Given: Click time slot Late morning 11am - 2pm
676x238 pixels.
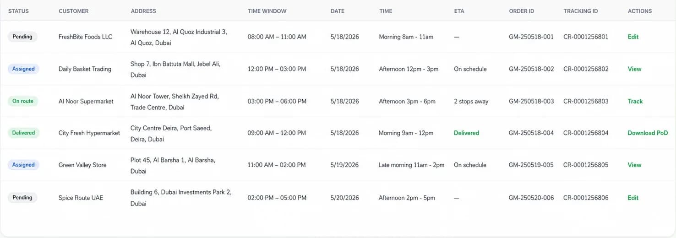Looking at the screenshot, I should [411, 165].
